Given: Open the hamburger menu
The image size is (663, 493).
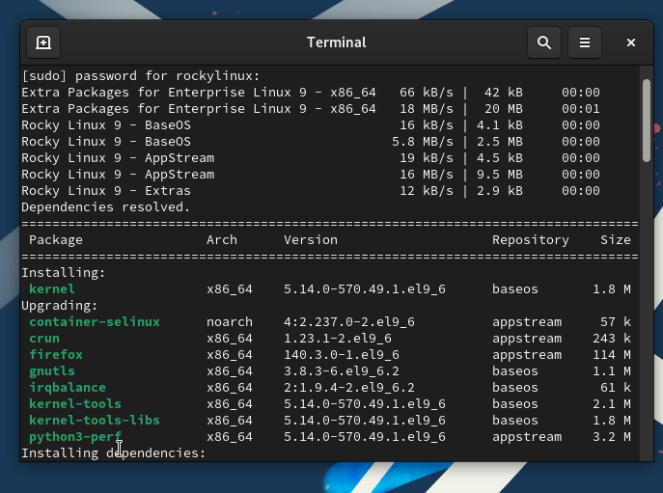Looking at the screenshot, I should [x=585, y=42].
